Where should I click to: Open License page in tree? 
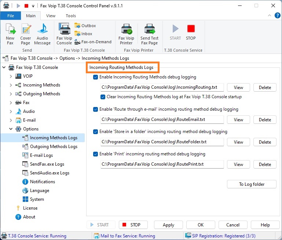pos(30,208)
